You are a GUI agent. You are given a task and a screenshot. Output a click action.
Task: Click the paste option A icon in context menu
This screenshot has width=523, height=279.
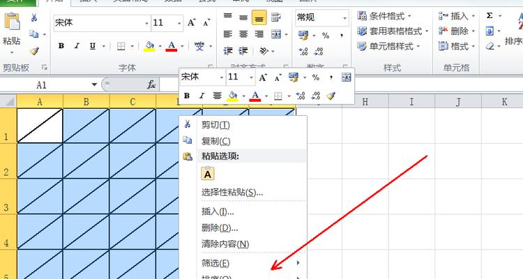point(208,174)
